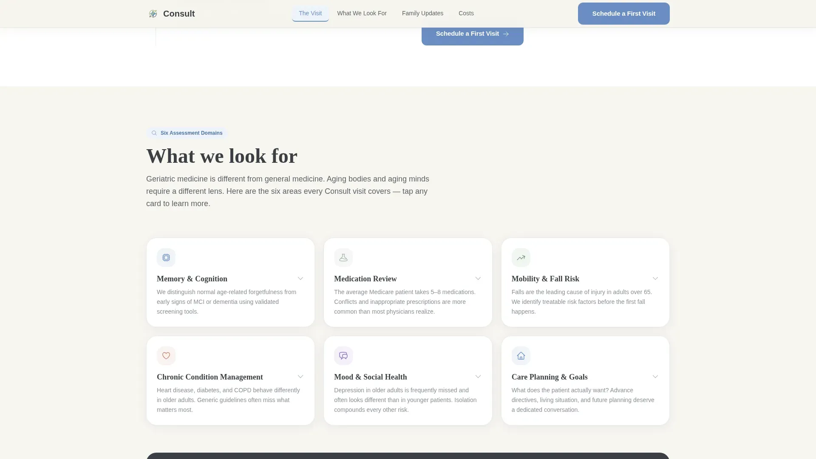The width and height of the screenshot is (816, 459).
Task: Click the Mobility & Fall Risk trend icon
Action: click(521, 258)
